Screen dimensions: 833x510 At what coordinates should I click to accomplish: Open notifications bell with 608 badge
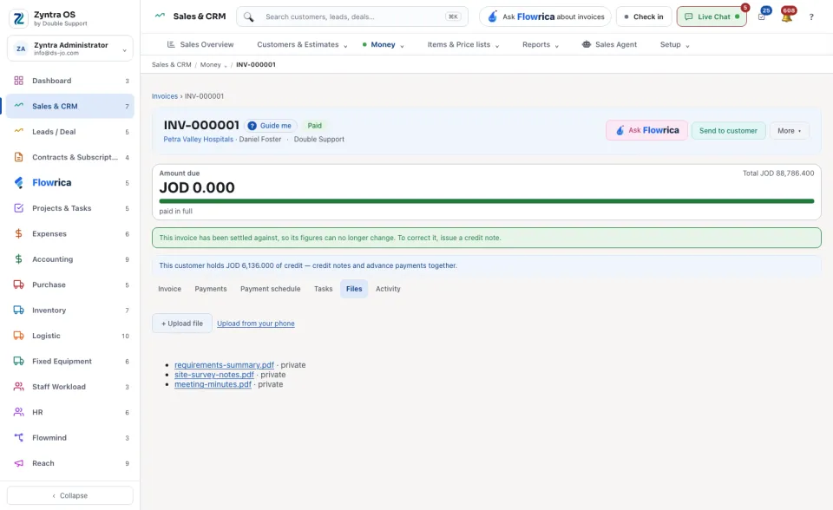click(787, 17)
